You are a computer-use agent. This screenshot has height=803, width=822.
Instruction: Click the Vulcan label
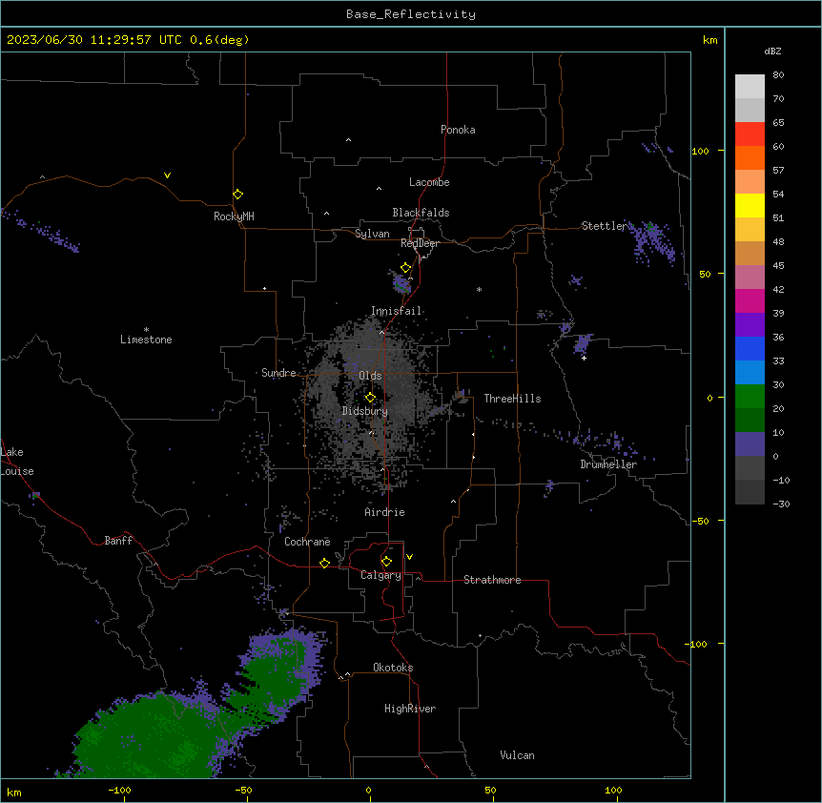pyautogui.click(x=517, y=755)
